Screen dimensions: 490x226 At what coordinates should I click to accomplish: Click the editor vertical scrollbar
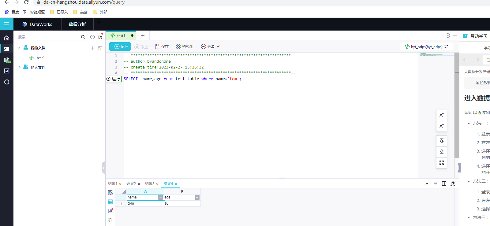click(457, 105)
